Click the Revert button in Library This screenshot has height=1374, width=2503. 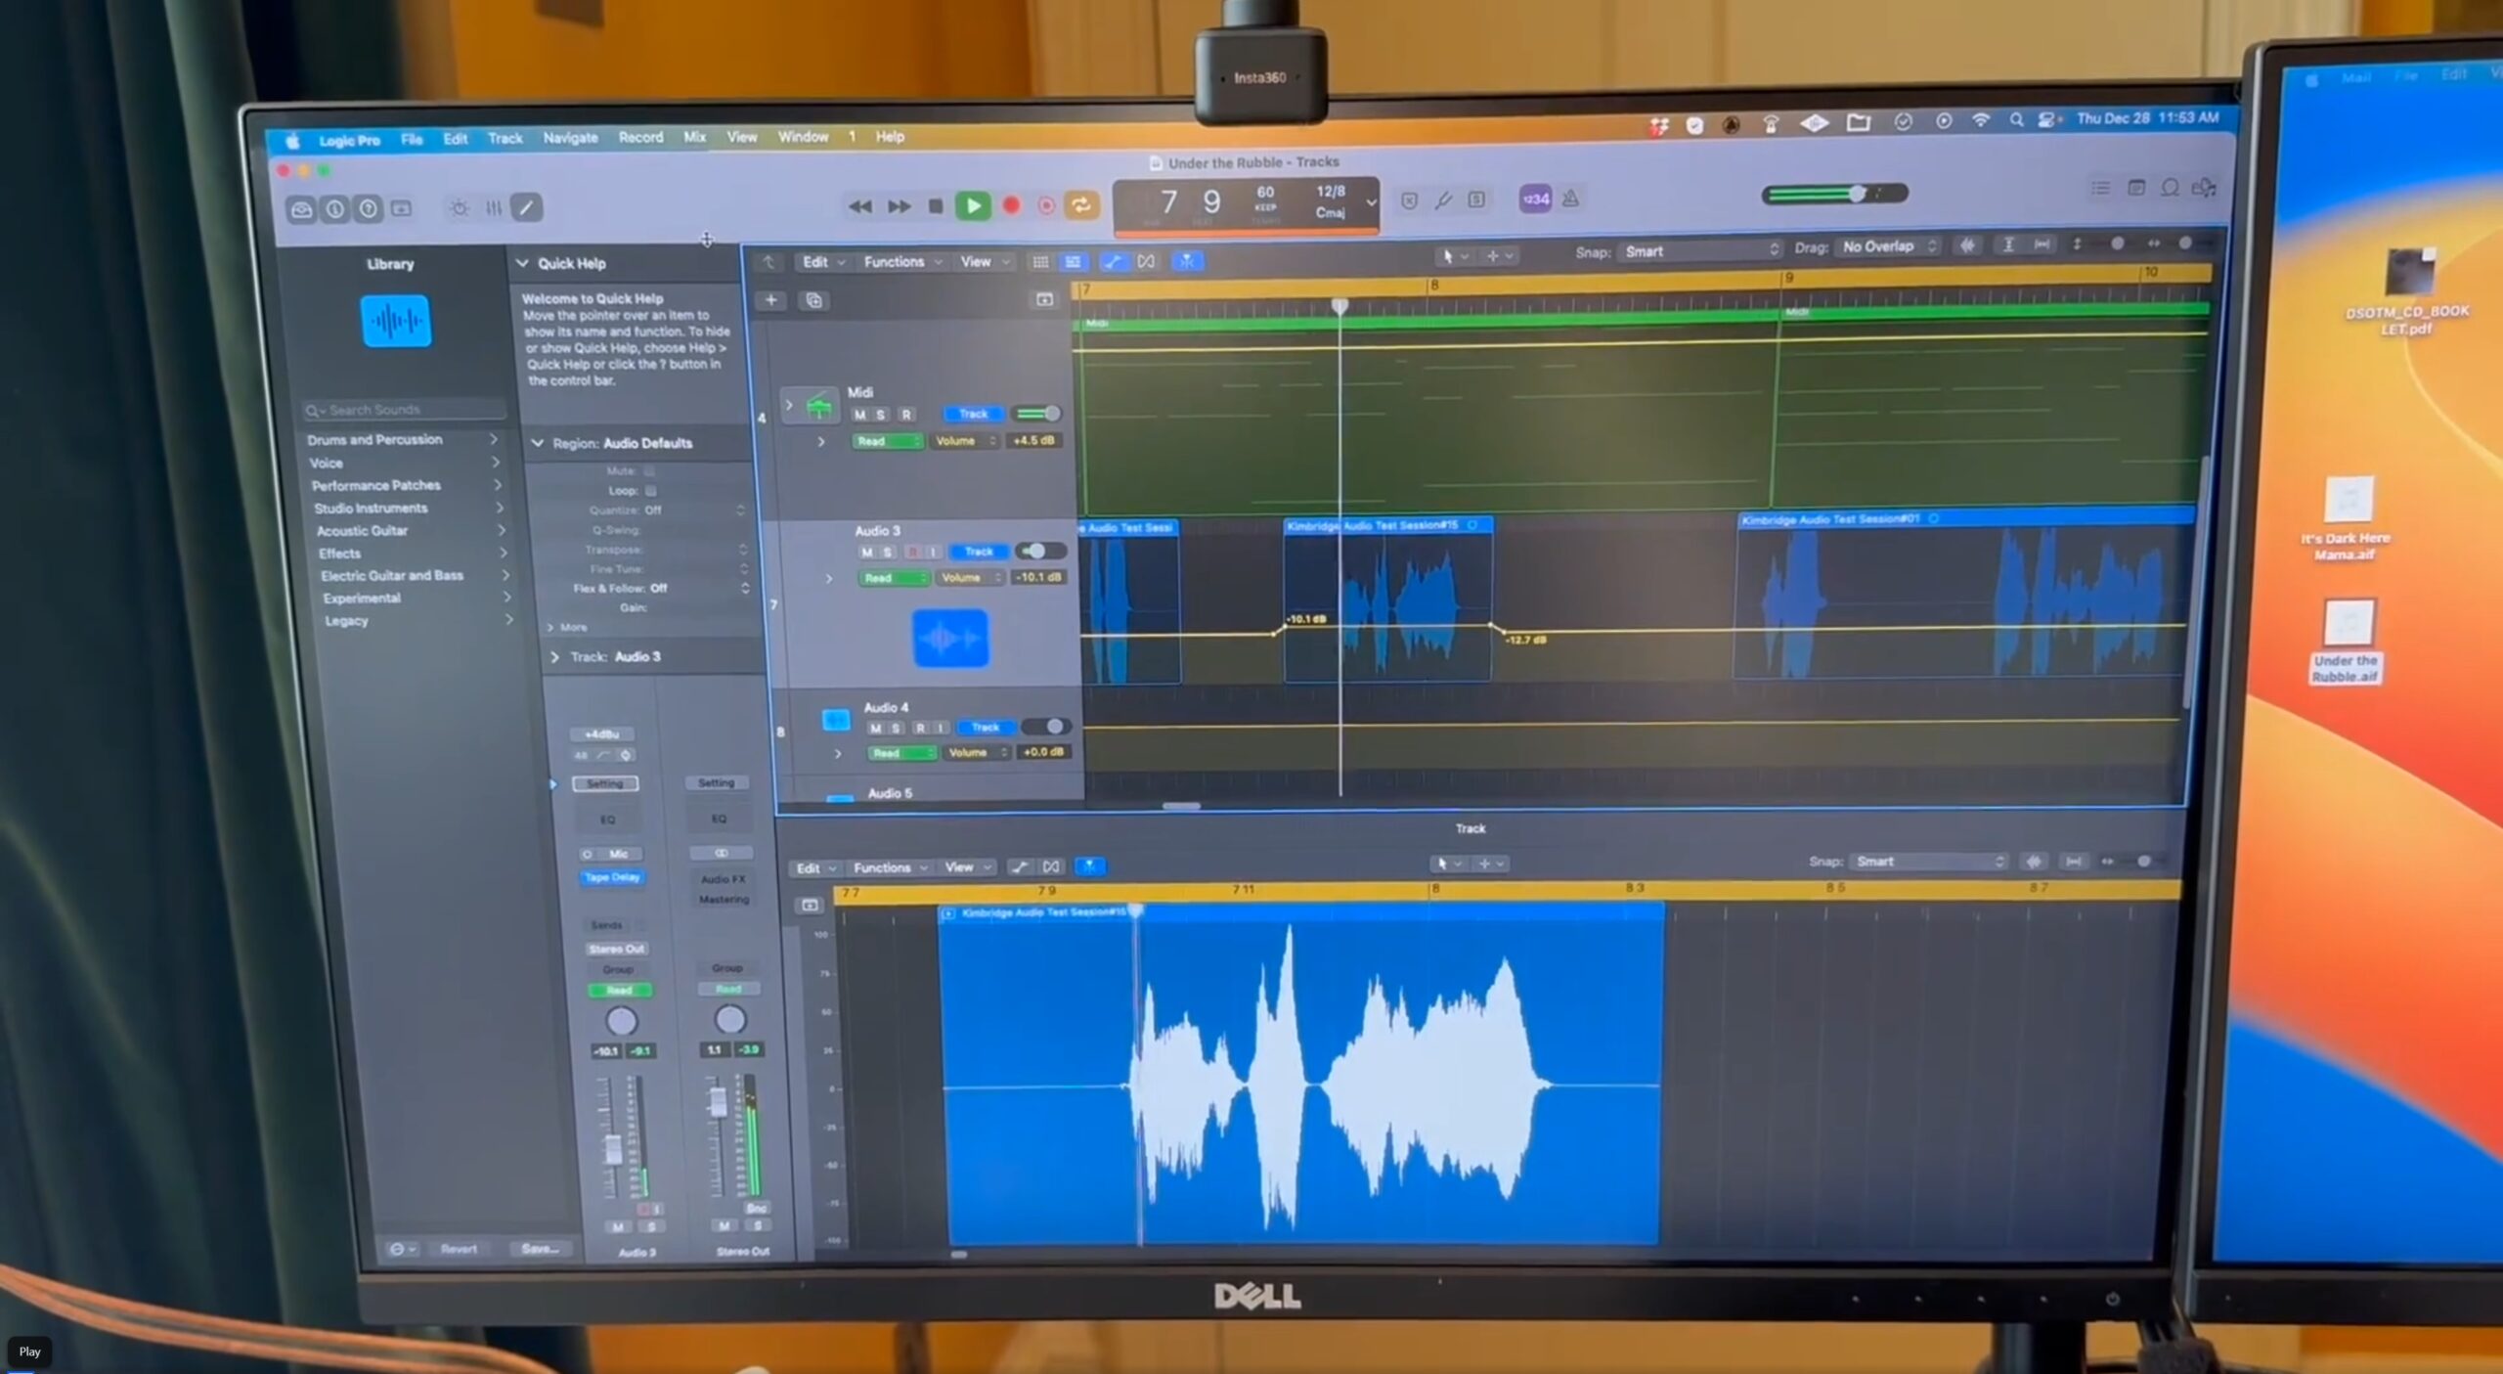pyautogui.click(x=459, y=1249)
